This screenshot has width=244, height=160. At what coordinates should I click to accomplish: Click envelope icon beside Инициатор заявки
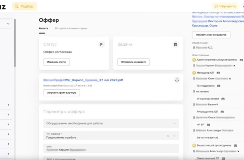[x=223, y=99]
